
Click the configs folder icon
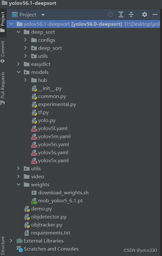[34, 40]
